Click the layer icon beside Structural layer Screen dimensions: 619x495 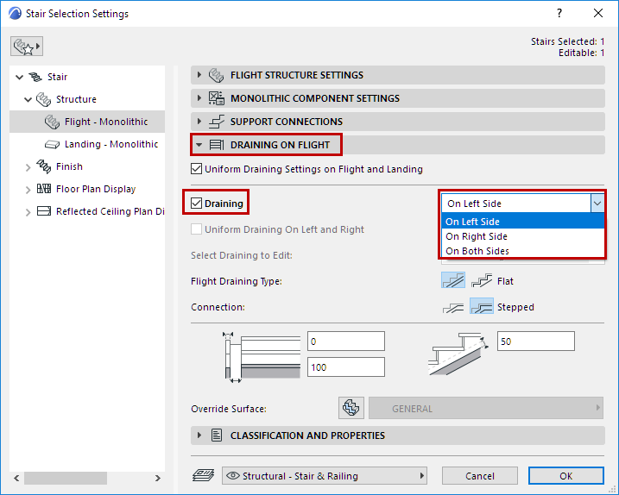tap(204, 476)
